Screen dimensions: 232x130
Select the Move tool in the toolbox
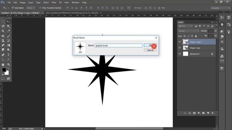pos(8,22)
